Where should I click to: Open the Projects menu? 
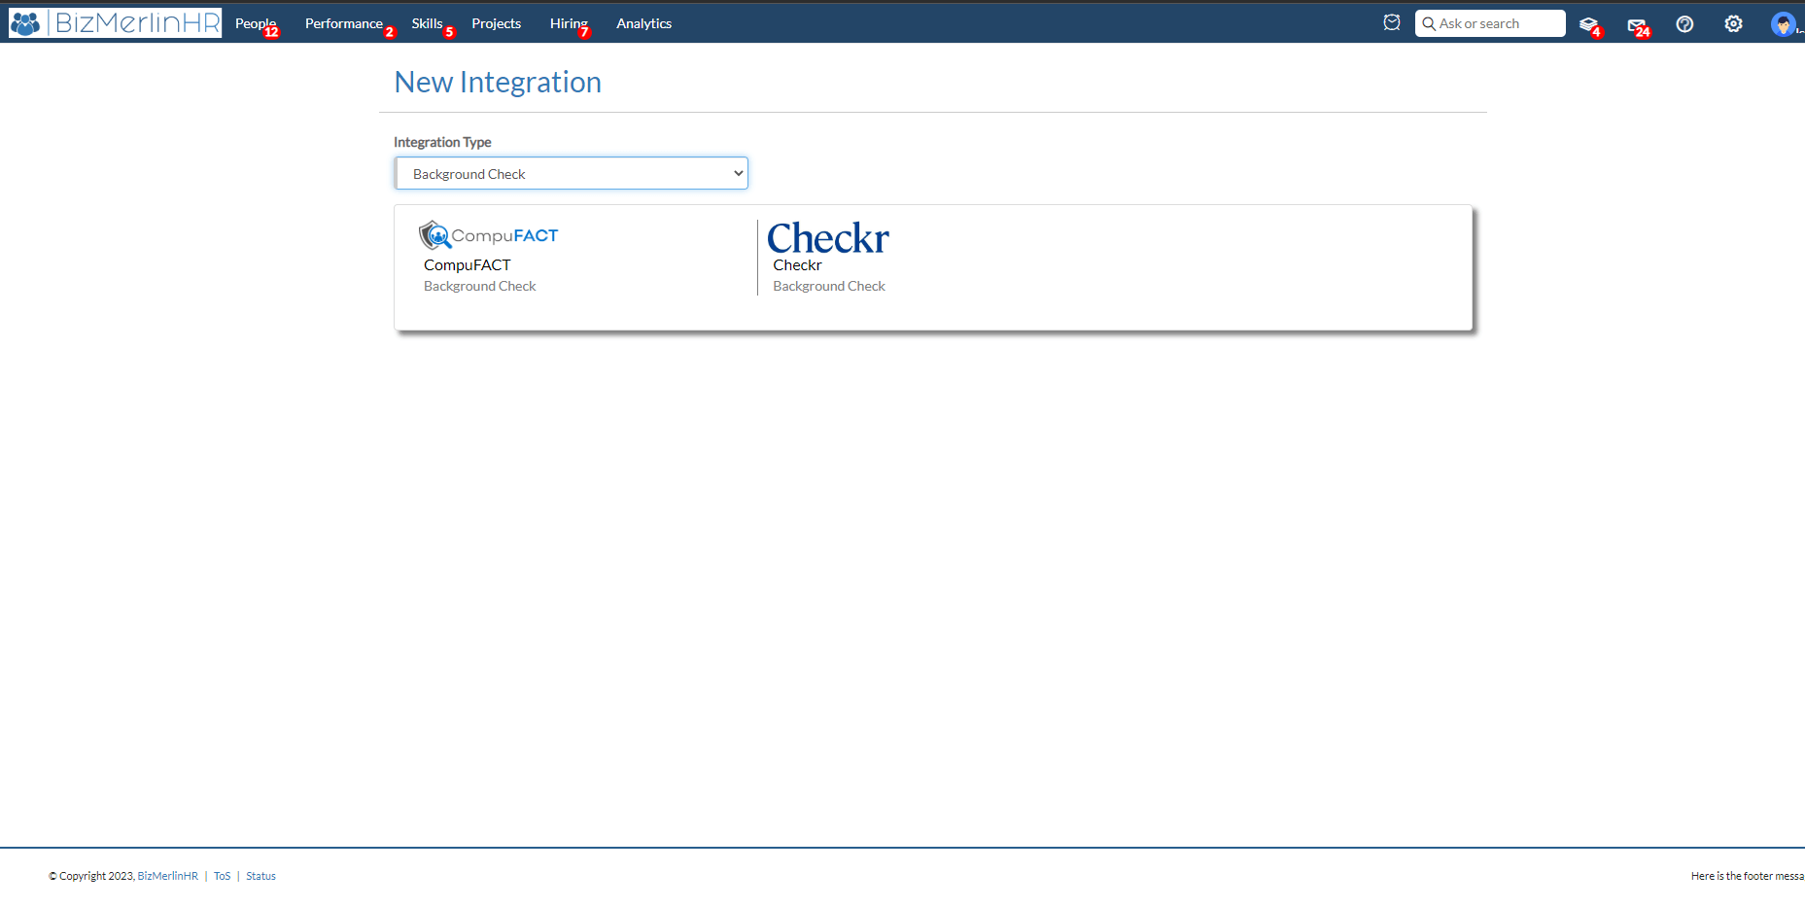point(496,23)
